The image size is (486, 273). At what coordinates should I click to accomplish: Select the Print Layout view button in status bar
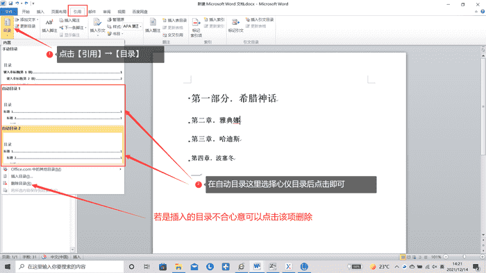[403, 257]
